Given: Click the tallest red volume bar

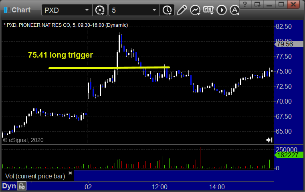Looking at the screenshot, I should pyautogui.click(x=200, y=158).
